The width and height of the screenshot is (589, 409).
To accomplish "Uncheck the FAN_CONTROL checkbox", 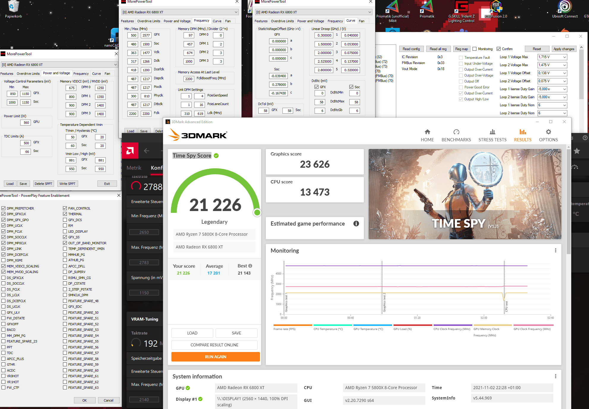I will pos(65,208).
